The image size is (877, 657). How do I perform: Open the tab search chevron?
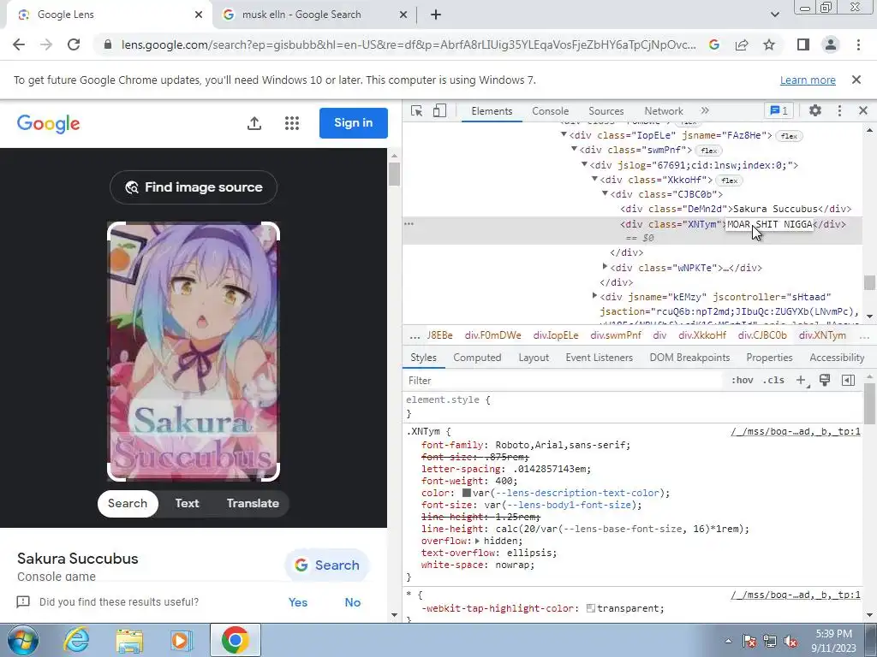pos(774,15)
